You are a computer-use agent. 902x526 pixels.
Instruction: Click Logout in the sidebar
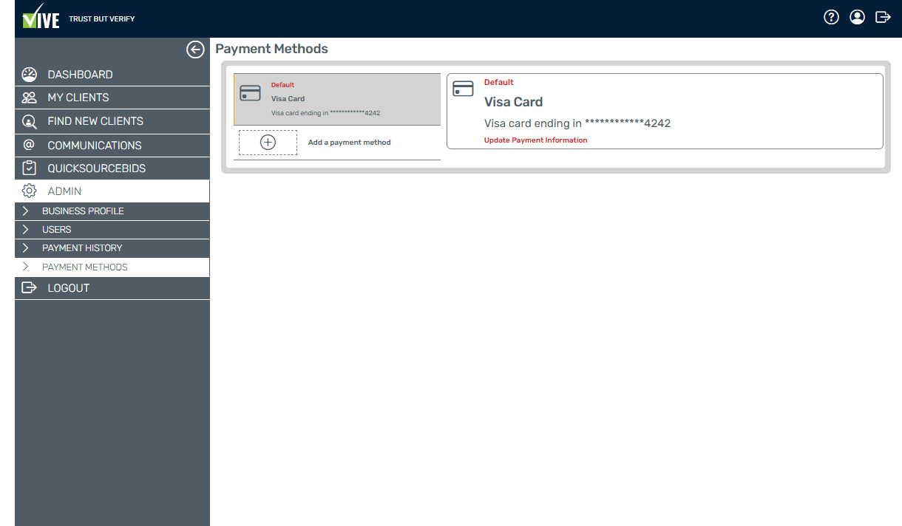coord(112,288)
